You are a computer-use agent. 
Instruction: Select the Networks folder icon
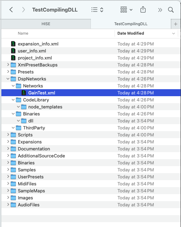(19, 86)
